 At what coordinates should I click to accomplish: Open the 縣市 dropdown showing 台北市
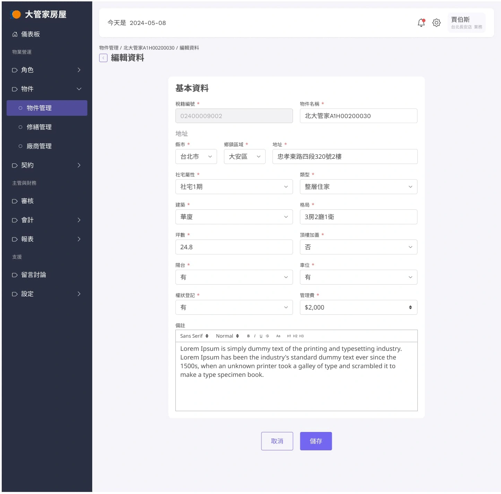pyautogui.click(x=196, y=156)
